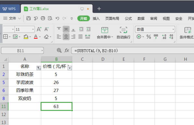Screen dimensions: 194x125
Task: Click the export to PDF icon
Action: point(36,19)
